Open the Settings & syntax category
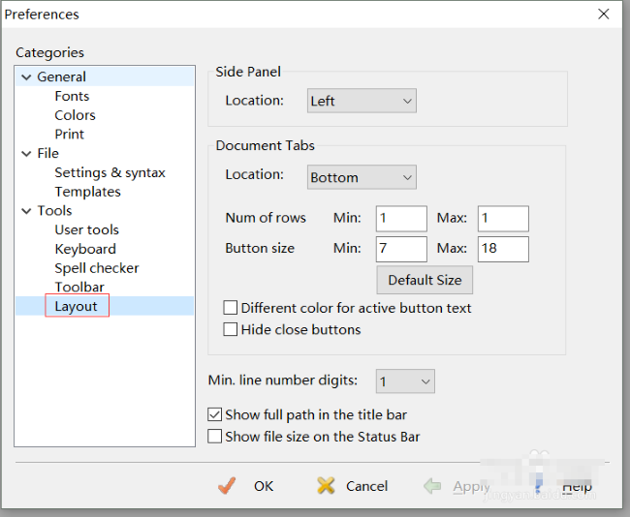 click(110, 172)
